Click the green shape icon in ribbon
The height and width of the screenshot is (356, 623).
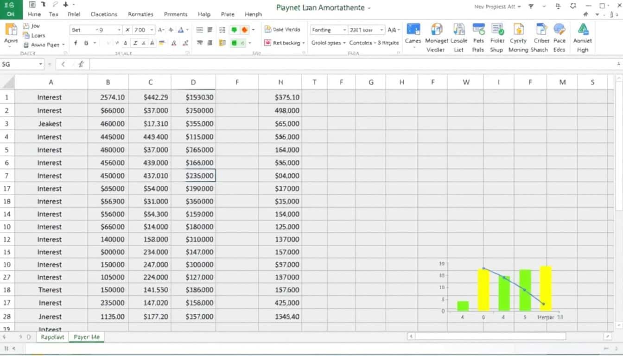[x=235, y=30]
